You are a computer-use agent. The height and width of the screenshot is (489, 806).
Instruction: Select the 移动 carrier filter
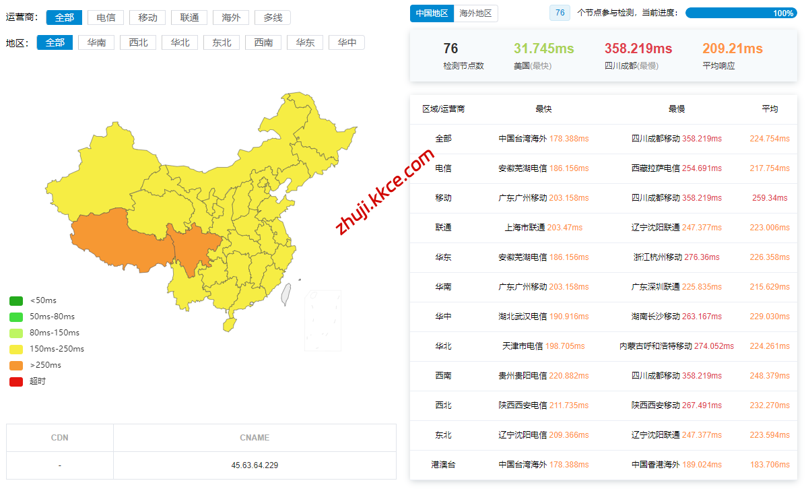[147, 18]
